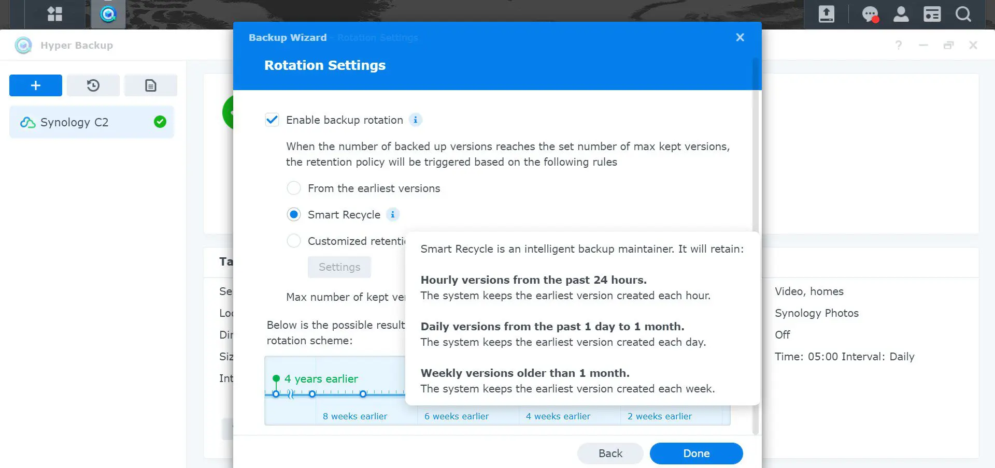Open the DSM Main Menu grid icon
Image resolution: width=995 pixels, height=468 pixels.
pos(54,14)
